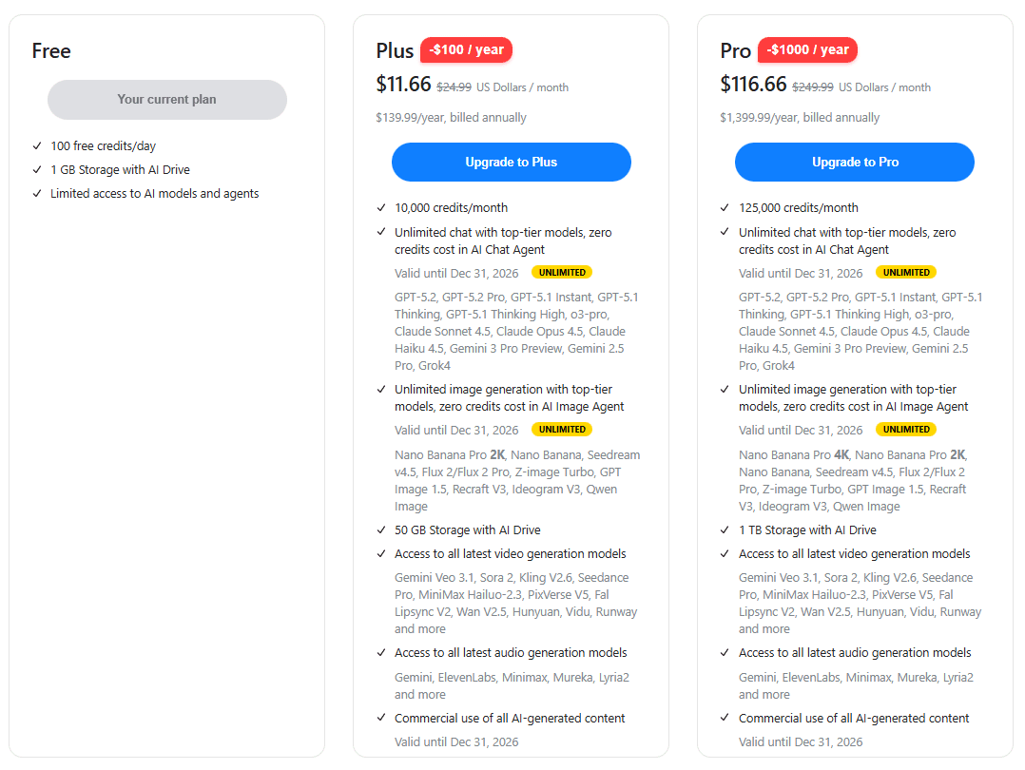1025x770 pixels.
Task: Click the checkmark beside Limited access to AI models
Action: 36,193
